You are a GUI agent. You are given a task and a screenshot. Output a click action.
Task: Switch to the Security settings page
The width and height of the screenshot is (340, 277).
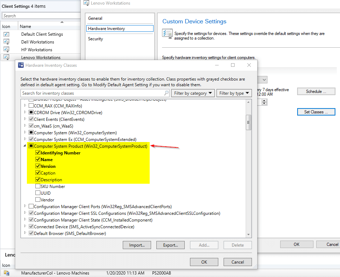point(96,39)
